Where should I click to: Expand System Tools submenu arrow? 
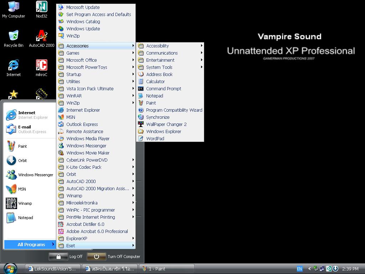[x=202, y=67]
